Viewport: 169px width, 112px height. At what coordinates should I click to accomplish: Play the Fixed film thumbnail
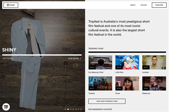(127, 83)
